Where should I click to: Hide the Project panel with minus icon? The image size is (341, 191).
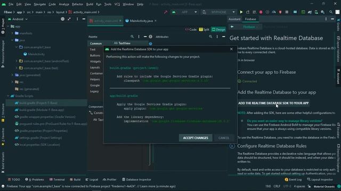tap(84, 19)
